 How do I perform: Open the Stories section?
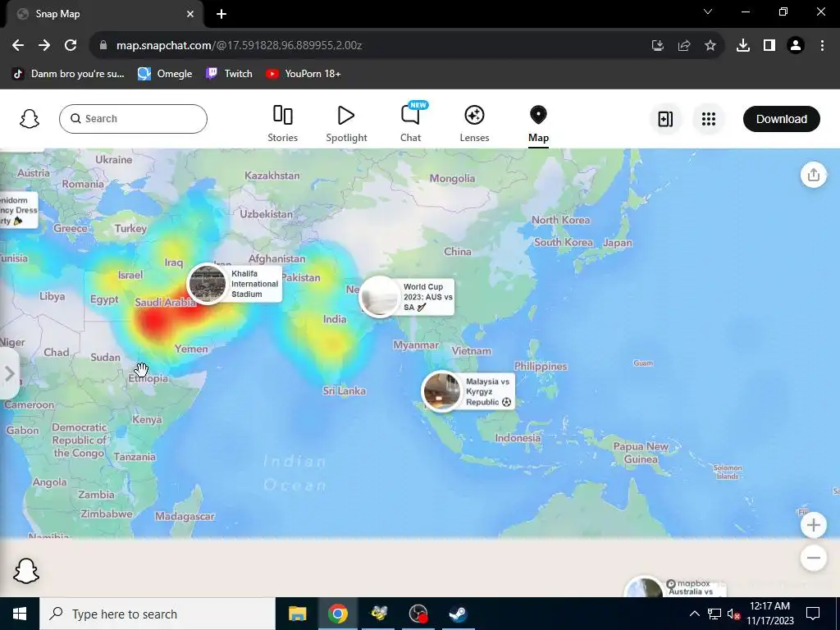(282, 123)
